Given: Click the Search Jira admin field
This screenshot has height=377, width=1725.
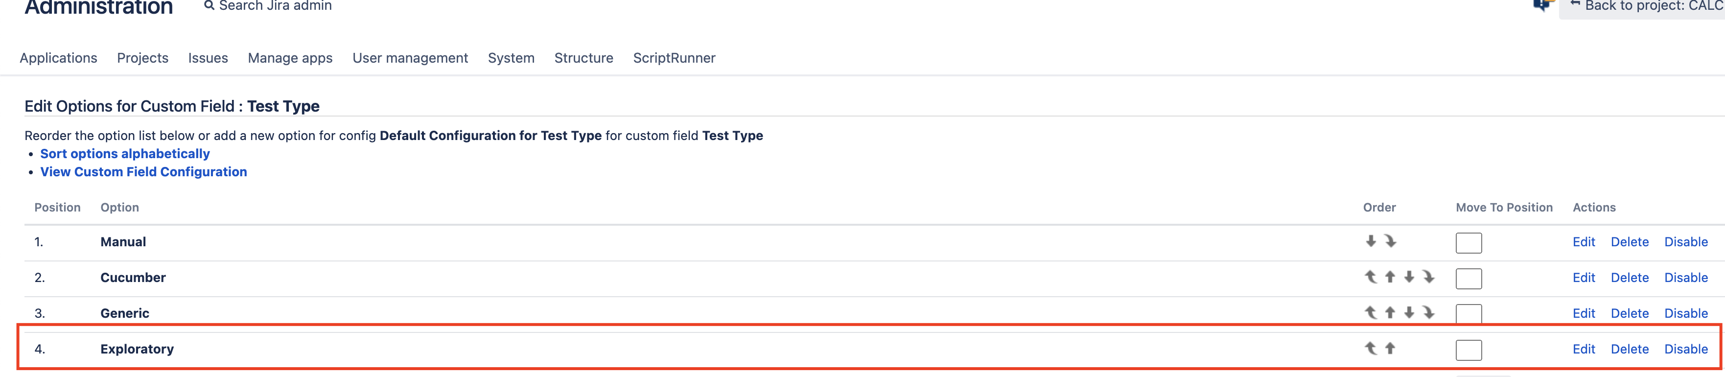Looking at the screenshot, I should (x=268, y=6).
